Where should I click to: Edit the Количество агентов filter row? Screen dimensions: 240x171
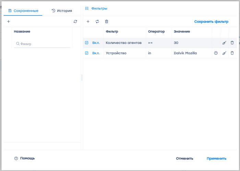[224, 43]
